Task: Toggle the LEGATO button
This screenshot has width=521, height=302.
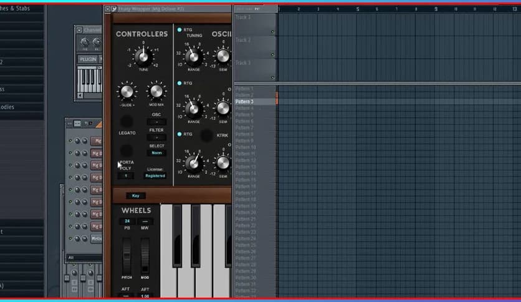Action: [127, 122]
